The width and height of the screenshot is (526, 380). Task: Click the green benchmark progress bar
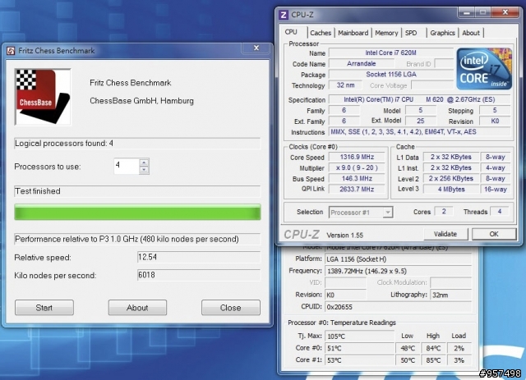coord(137,212)
